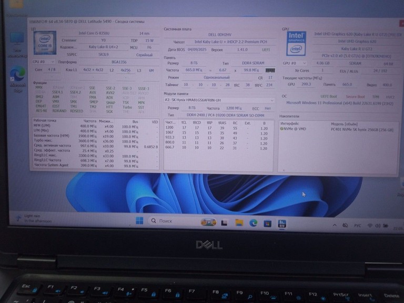Click the DELL 0DH2HV motherboard name
This screenshot has width=404, height=303.
click(220, 35)
